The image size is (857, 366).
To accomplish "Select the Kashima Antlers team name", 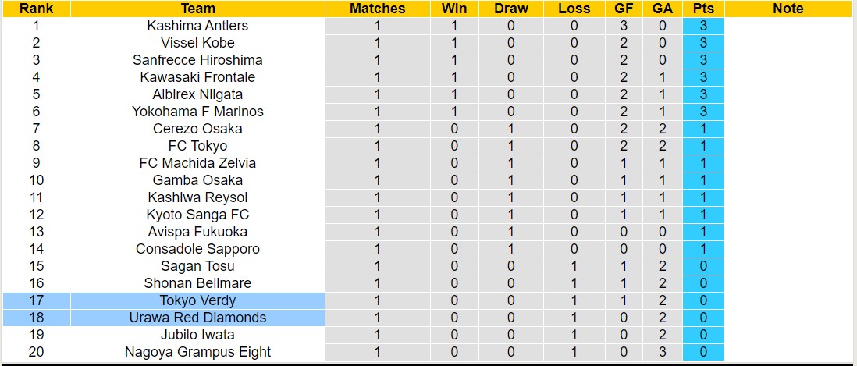I will [x=197, y=26].
